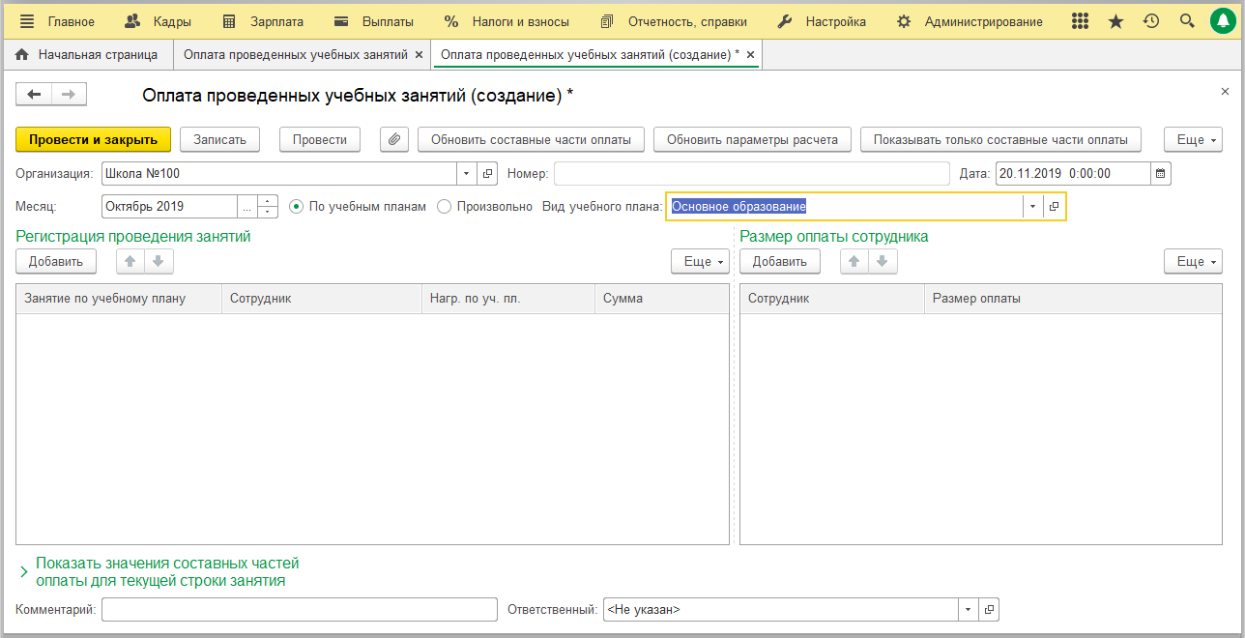Image resolution: width=1245 pixels, height=638 pixels.
Task: Click into the Комментарий input field
Action: coord(299,610)
